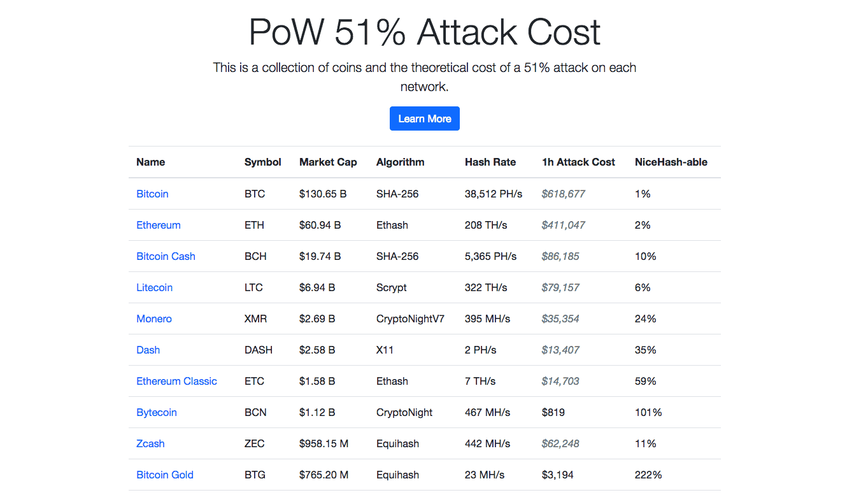Go to the Dash coin page

(x=148, y=350)
